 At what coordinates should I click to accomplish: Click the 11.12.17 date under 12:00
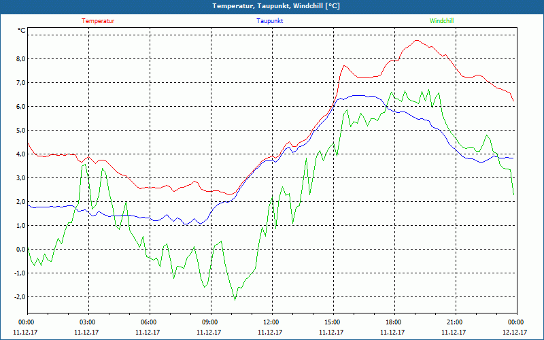click(270, 332)
